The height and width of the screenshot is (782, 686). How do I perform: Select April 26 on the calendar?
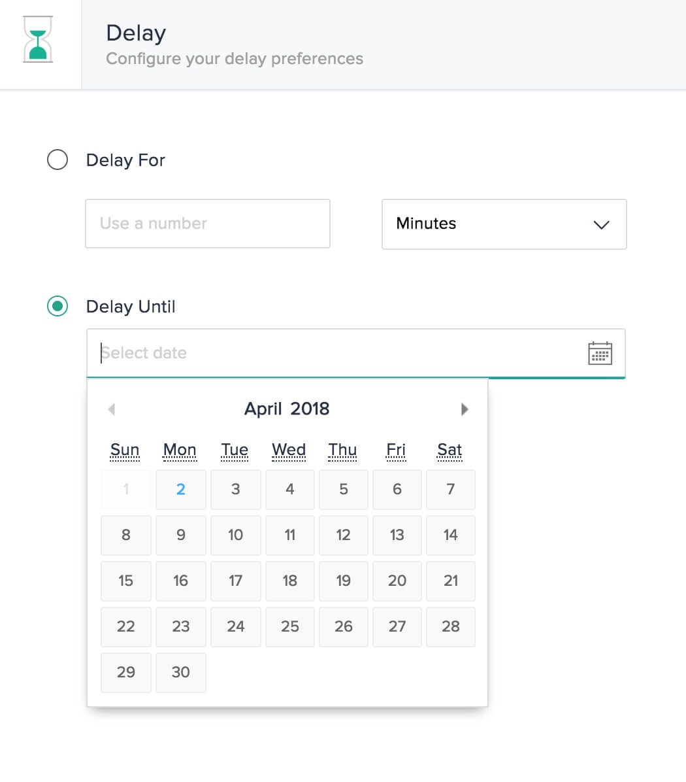343,626
